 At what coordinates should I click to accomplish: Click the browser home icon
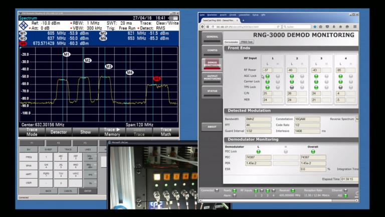[341, 27]
